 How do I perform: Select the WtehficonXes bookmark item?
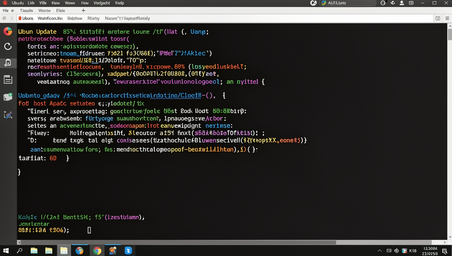coord(50,18)
